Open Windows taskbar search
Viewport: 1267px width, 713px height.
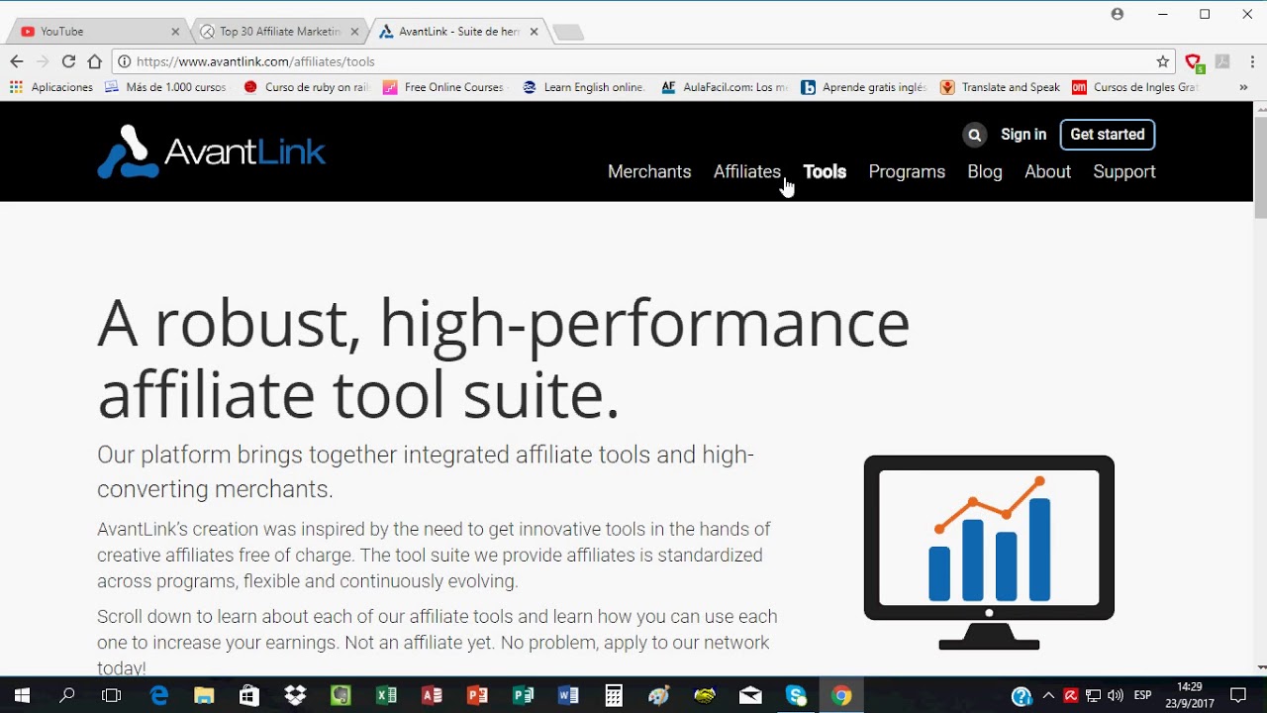click(x=67, y=695)
